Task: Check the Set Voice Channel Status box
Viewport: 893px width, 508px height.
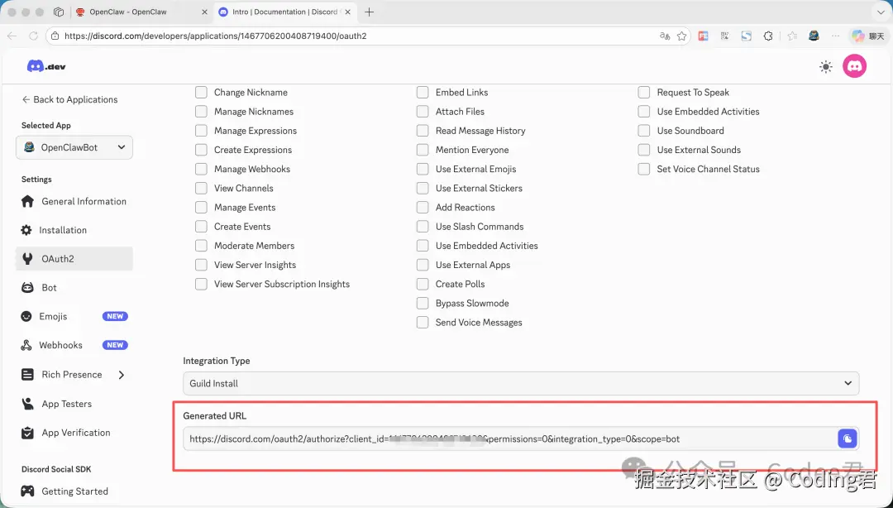Action: coord(643,169)
